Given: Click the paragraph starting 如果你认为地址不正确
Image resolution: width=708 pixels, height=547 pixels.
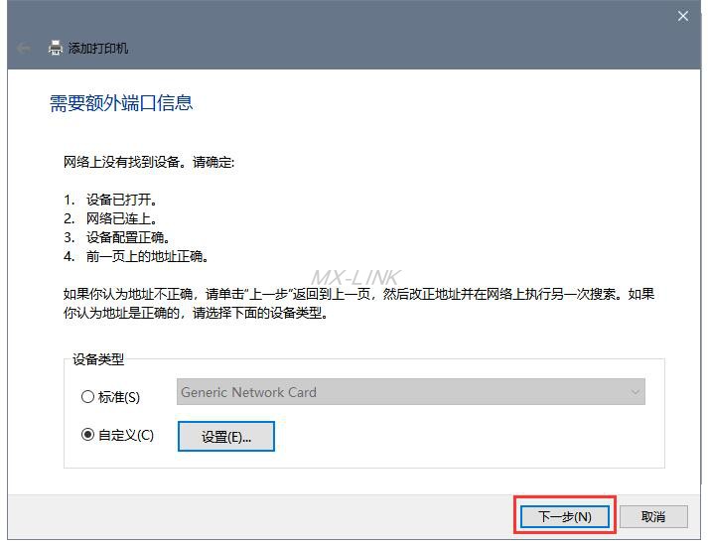Looking at the screenshot, I should pos(359,304).
